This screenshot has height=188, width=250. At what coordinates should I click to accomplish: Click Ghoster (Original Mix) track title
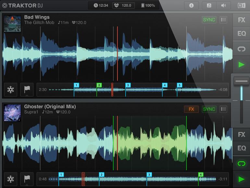point(50,107)
